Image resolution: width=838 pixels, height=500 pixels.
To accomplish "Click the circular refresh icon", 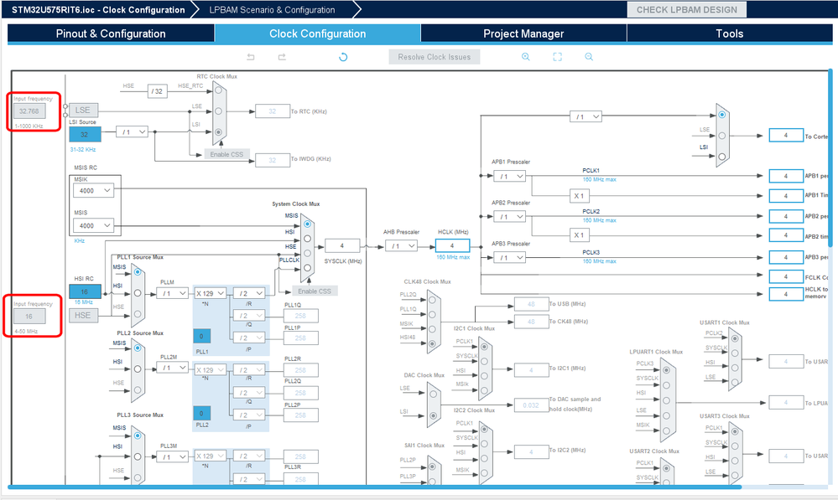I will pyautogui.click(x=343, y=57).
